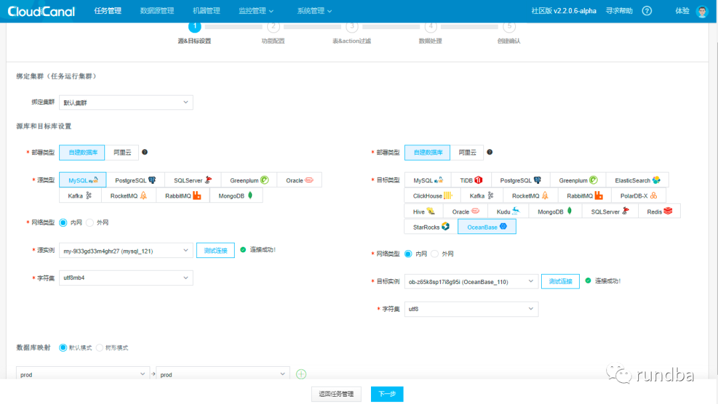Viewport: 718px width, 404px height.
Task: Expand 监控管理 menu
Action: 256,11
